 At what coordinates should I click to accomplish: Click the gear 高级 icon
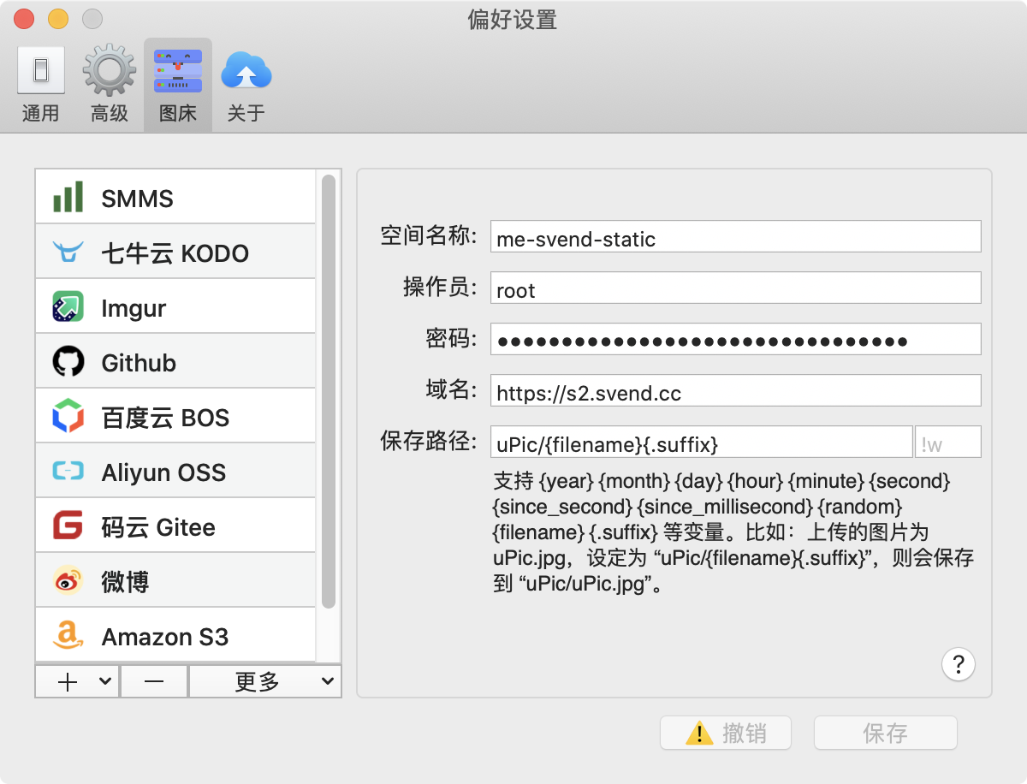coord(110,70)
